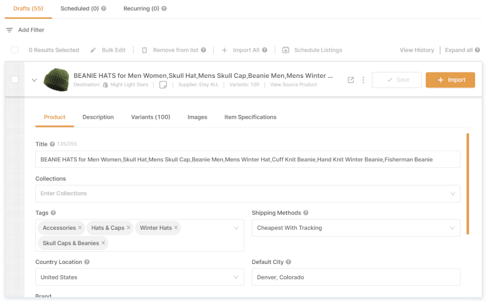The image size is (486, 301).
Task: Open the Country Location dropdown
Action: pyautogui.click(x=140, y=277)
